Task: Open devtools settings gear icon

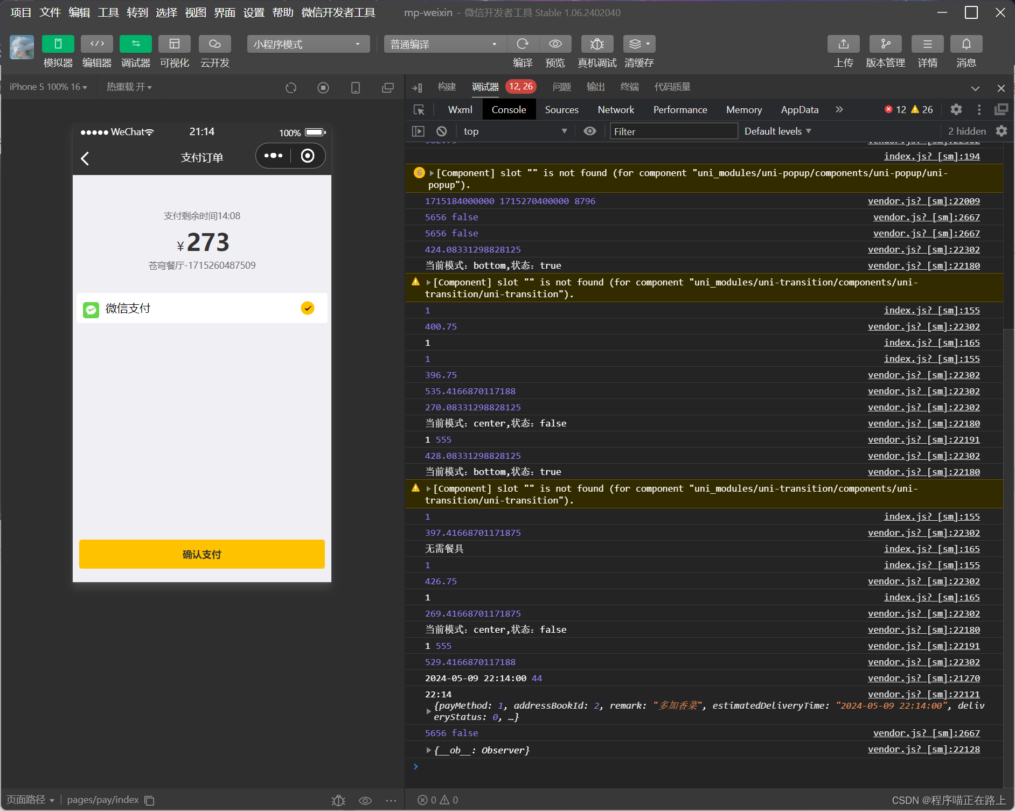Action: pos(956,109)
